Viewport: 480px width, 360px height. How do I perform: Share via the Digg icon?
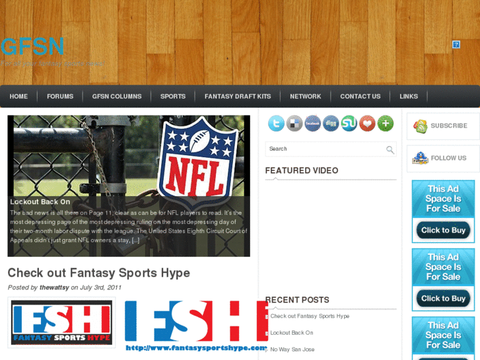[x=331, y=124]
